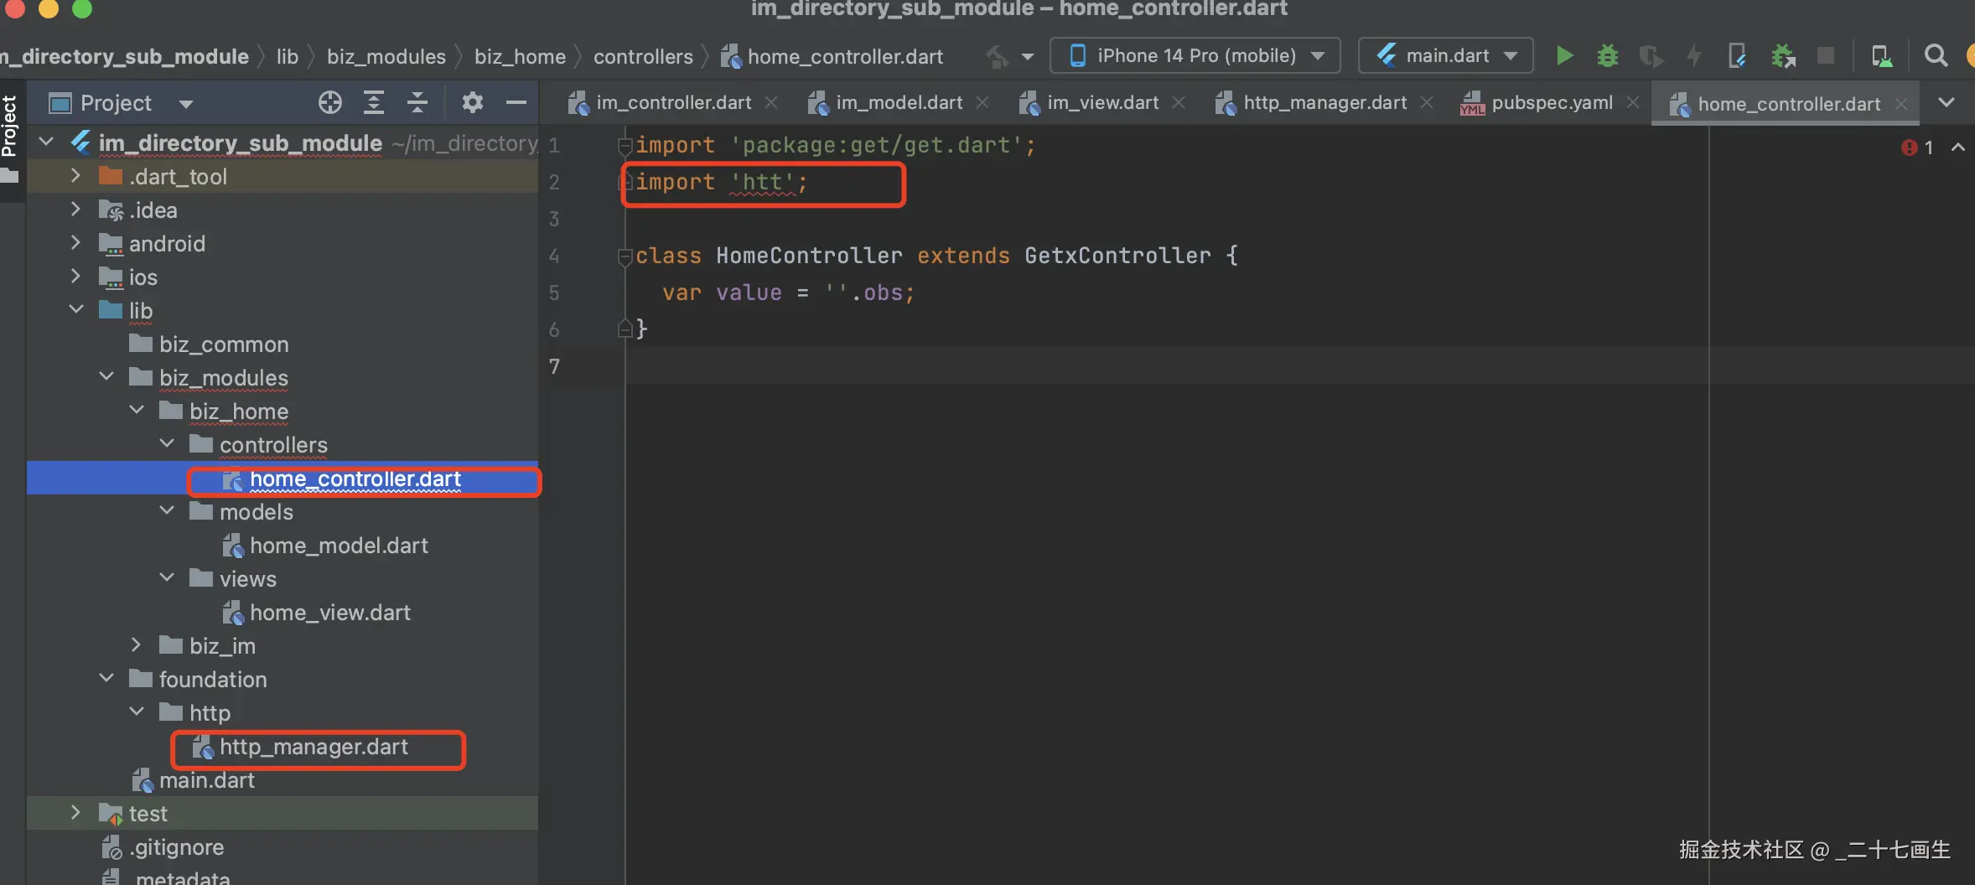Click the biz_modules breadcrumb
Viewport: 1975px width, 885px height.
386,57
